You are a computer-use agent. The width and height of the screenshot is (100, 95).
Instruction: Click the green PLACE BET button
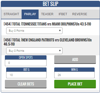pyautogui.click(x=75, y=84)
